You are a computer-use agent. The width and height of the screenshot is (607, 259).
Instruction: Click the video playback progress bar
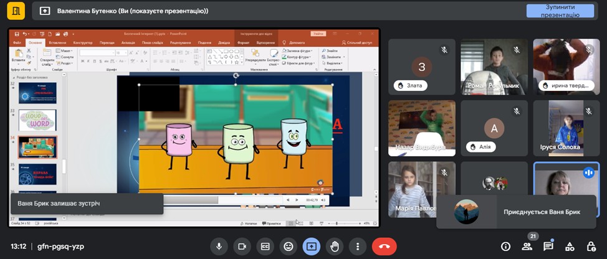point(222,200)
